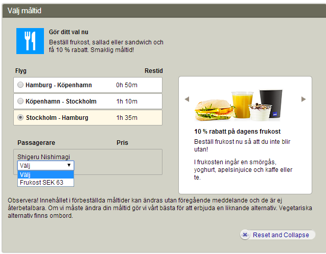Image resolution: width=326 pixels, height=254 pixels.
Task: Click the 0h 50m travel time entry
Action: [126, 85]
